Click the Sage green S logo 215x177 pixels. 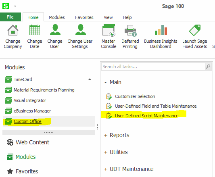click(x=6, y=6)
